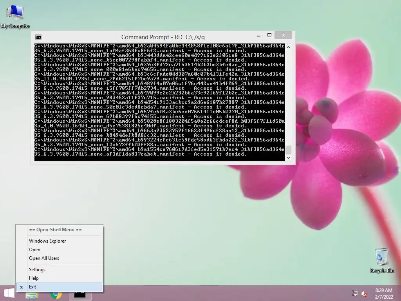The width and height of the screenshot is (401, 301).
Task: Click the console scrollbar down arrow
Action: 289,158
